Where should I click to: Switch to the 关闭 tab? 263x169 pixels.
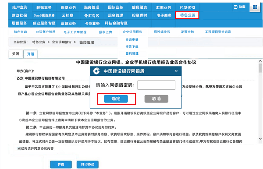(16, 54)
